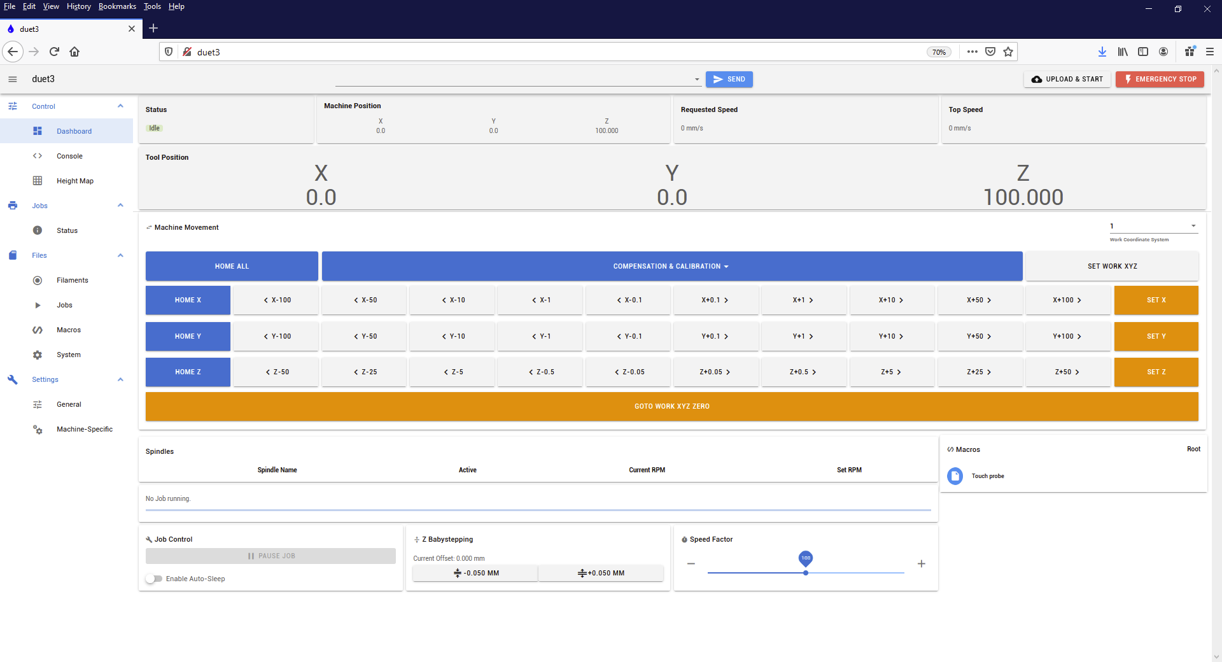Click the Jobs play-arrow icon under Files
The width and height of the screenshot is (1222, 662).
point(38,305)
